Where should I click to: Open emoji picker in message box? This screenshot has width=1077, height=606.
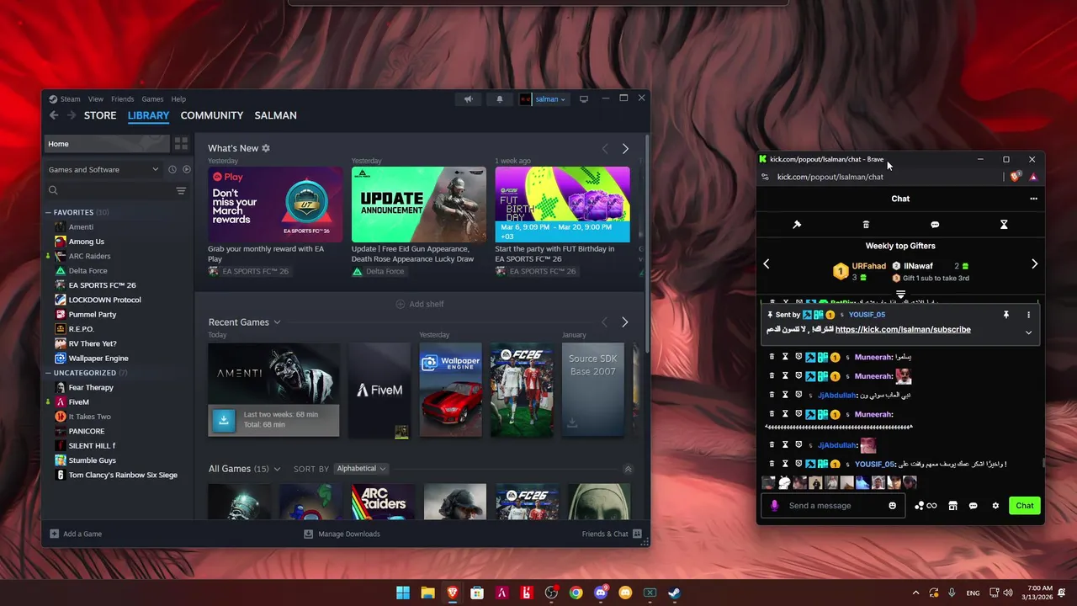coord(893,506)
